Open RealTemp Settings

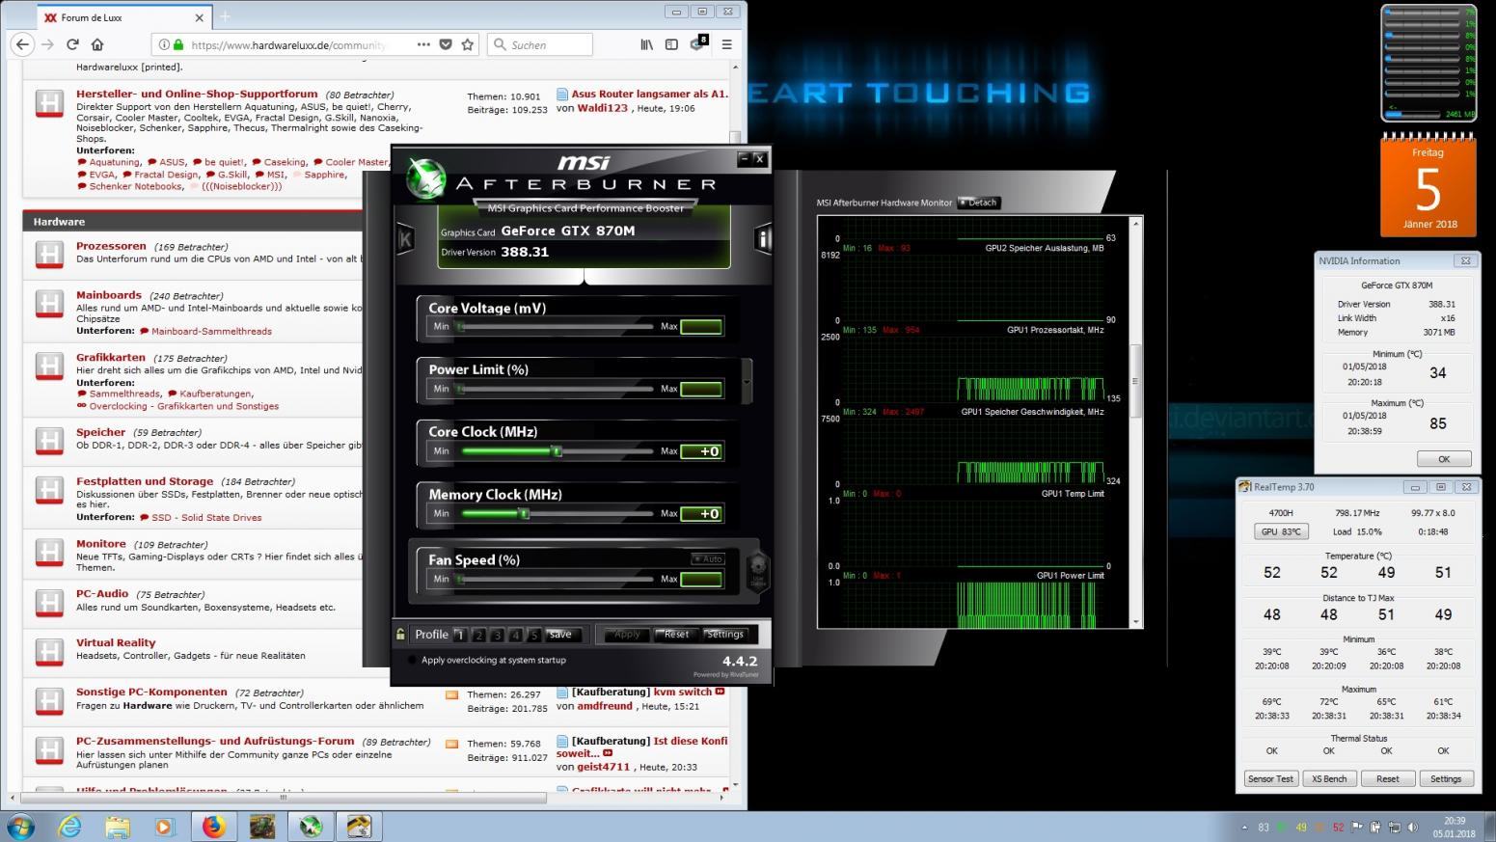click(x=1445, y=778)
